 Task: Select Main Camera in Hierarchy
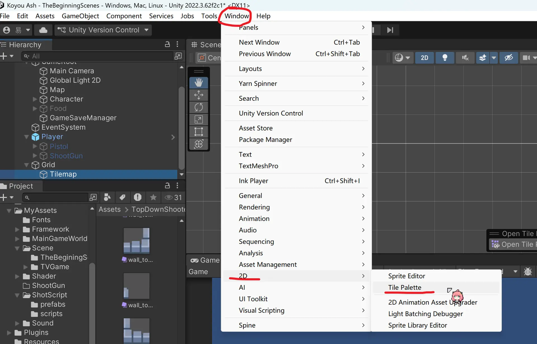[72, 71]
